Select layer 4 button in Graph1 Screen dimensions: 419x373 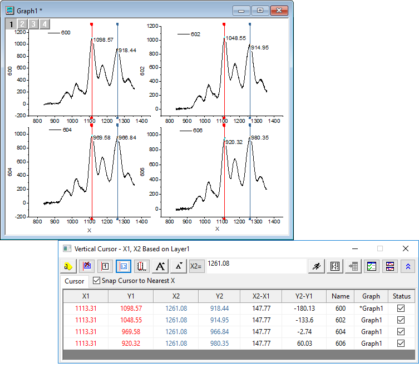click(44, 24)
